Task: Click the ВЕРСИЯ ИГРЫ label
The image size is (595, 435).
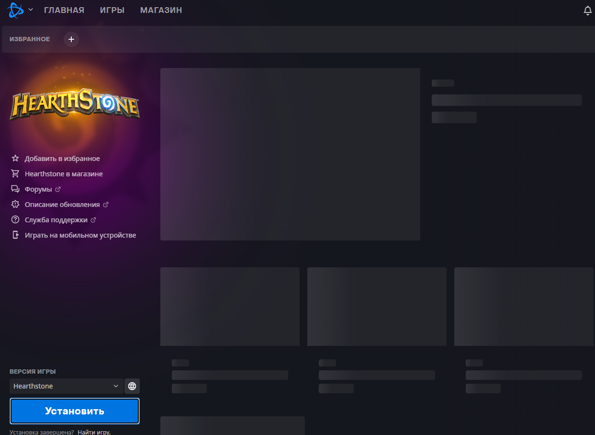Action: pyautogui.click(x=33, y=372)
